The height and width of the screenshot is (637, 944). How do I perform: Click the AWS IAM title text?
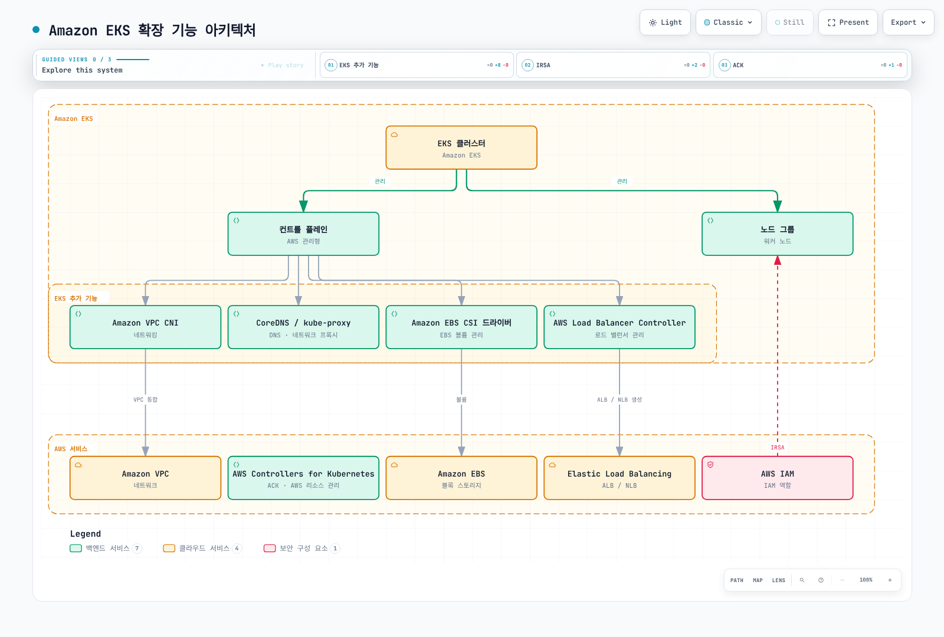click(778, 474)
